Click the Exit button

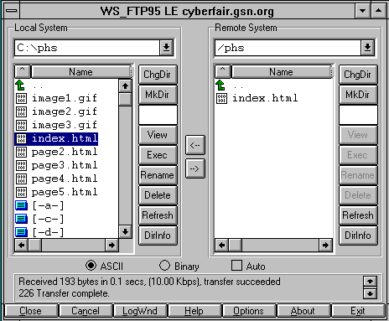358,311
